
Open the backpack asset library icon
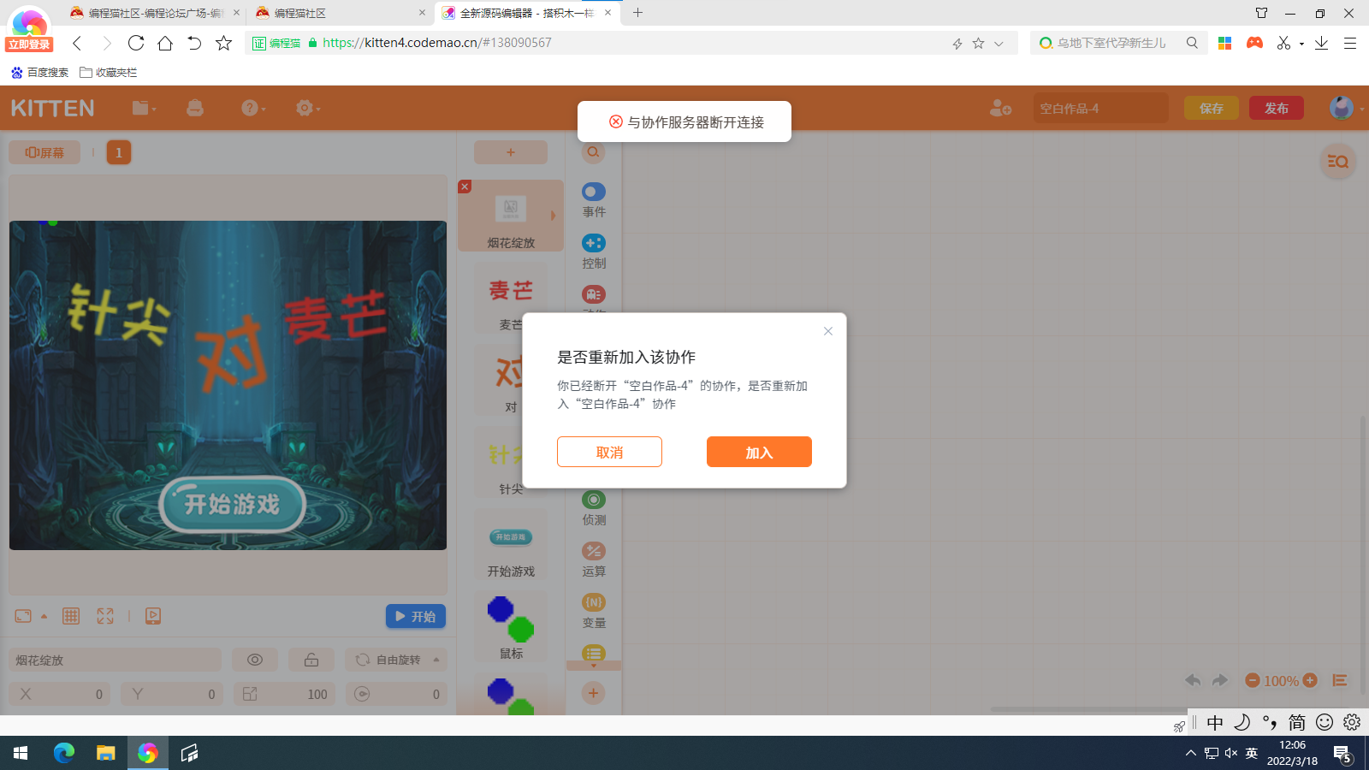coord(195,108)
